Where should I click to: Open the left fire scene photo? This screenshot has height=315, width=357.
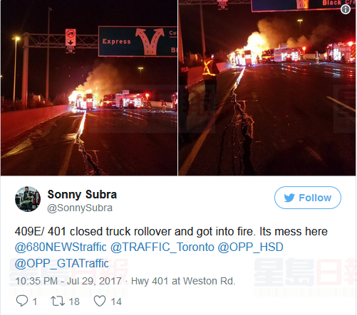tap(89, 87)
